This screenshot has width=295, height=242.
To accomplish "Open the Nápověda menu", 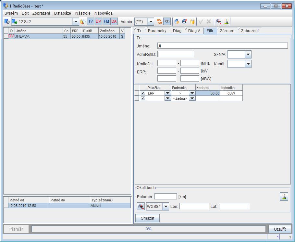I will pyautogui.click(x=104, y=13).
